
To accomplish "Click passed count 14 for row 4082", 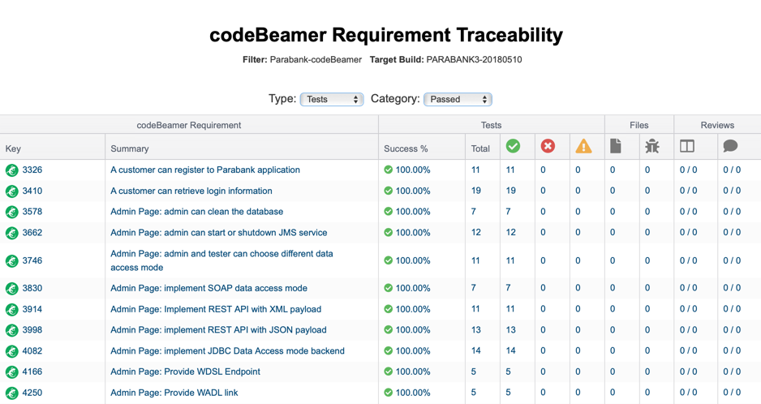I will (510, 350).
